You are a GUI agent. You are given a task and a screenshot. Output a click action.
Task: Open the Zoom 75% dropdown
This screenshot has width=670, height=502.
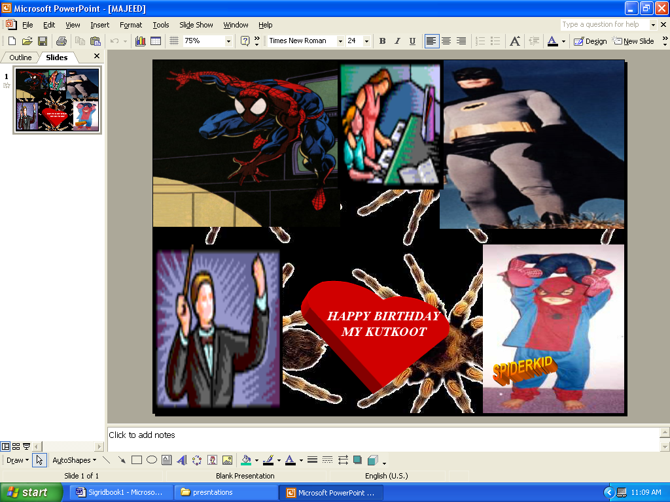tap(228, 41)
